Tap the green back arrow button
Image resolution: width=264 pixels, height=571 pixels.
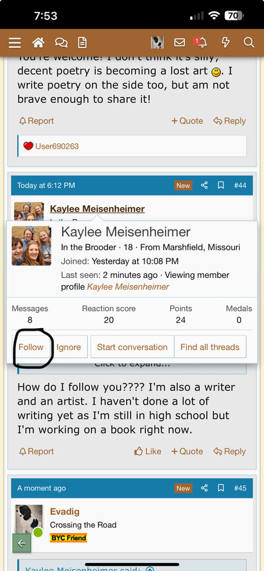click(22, 543)
